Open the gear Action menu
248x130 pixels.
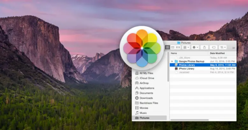point(195,47)
